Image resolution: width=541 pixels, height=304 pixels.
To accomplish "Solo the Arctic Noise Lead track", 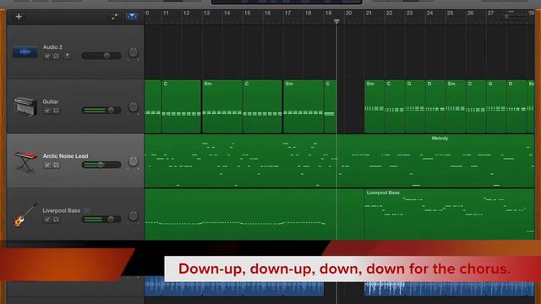I will click(57, 166).
